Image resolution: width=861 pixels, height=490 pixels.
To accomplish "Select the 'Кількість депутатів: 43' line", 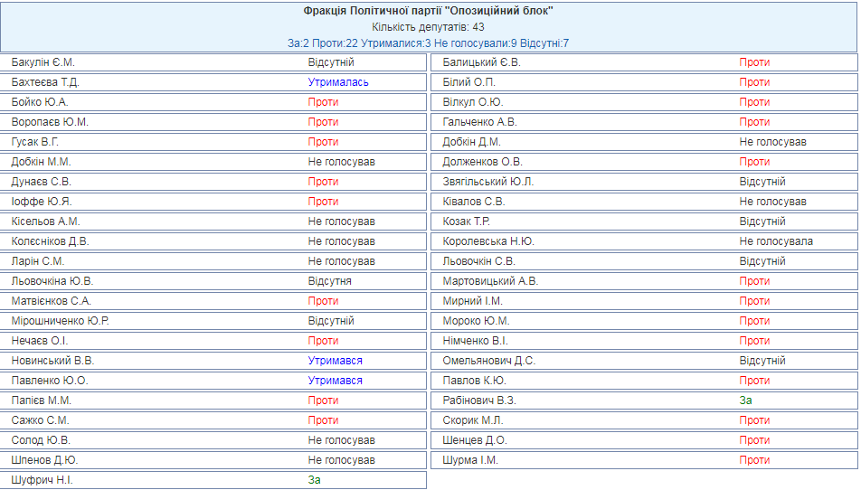I will 428,27.
